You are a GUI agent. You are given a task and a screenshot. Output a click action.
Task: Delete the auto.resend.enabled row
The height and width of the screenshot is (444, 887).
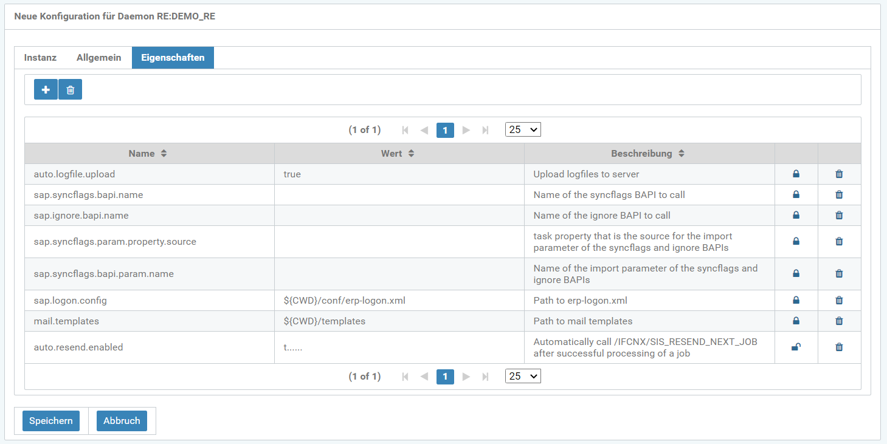point(839,347)
